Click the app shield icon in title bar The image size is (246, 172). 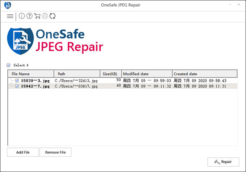[x=7, y=5]
